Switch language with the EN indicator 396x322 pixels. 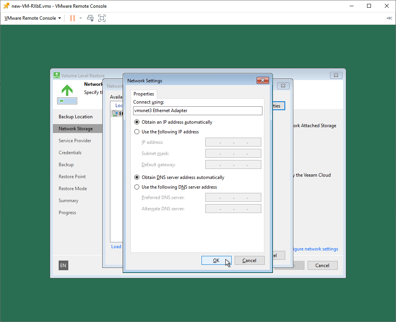(63, 265)
